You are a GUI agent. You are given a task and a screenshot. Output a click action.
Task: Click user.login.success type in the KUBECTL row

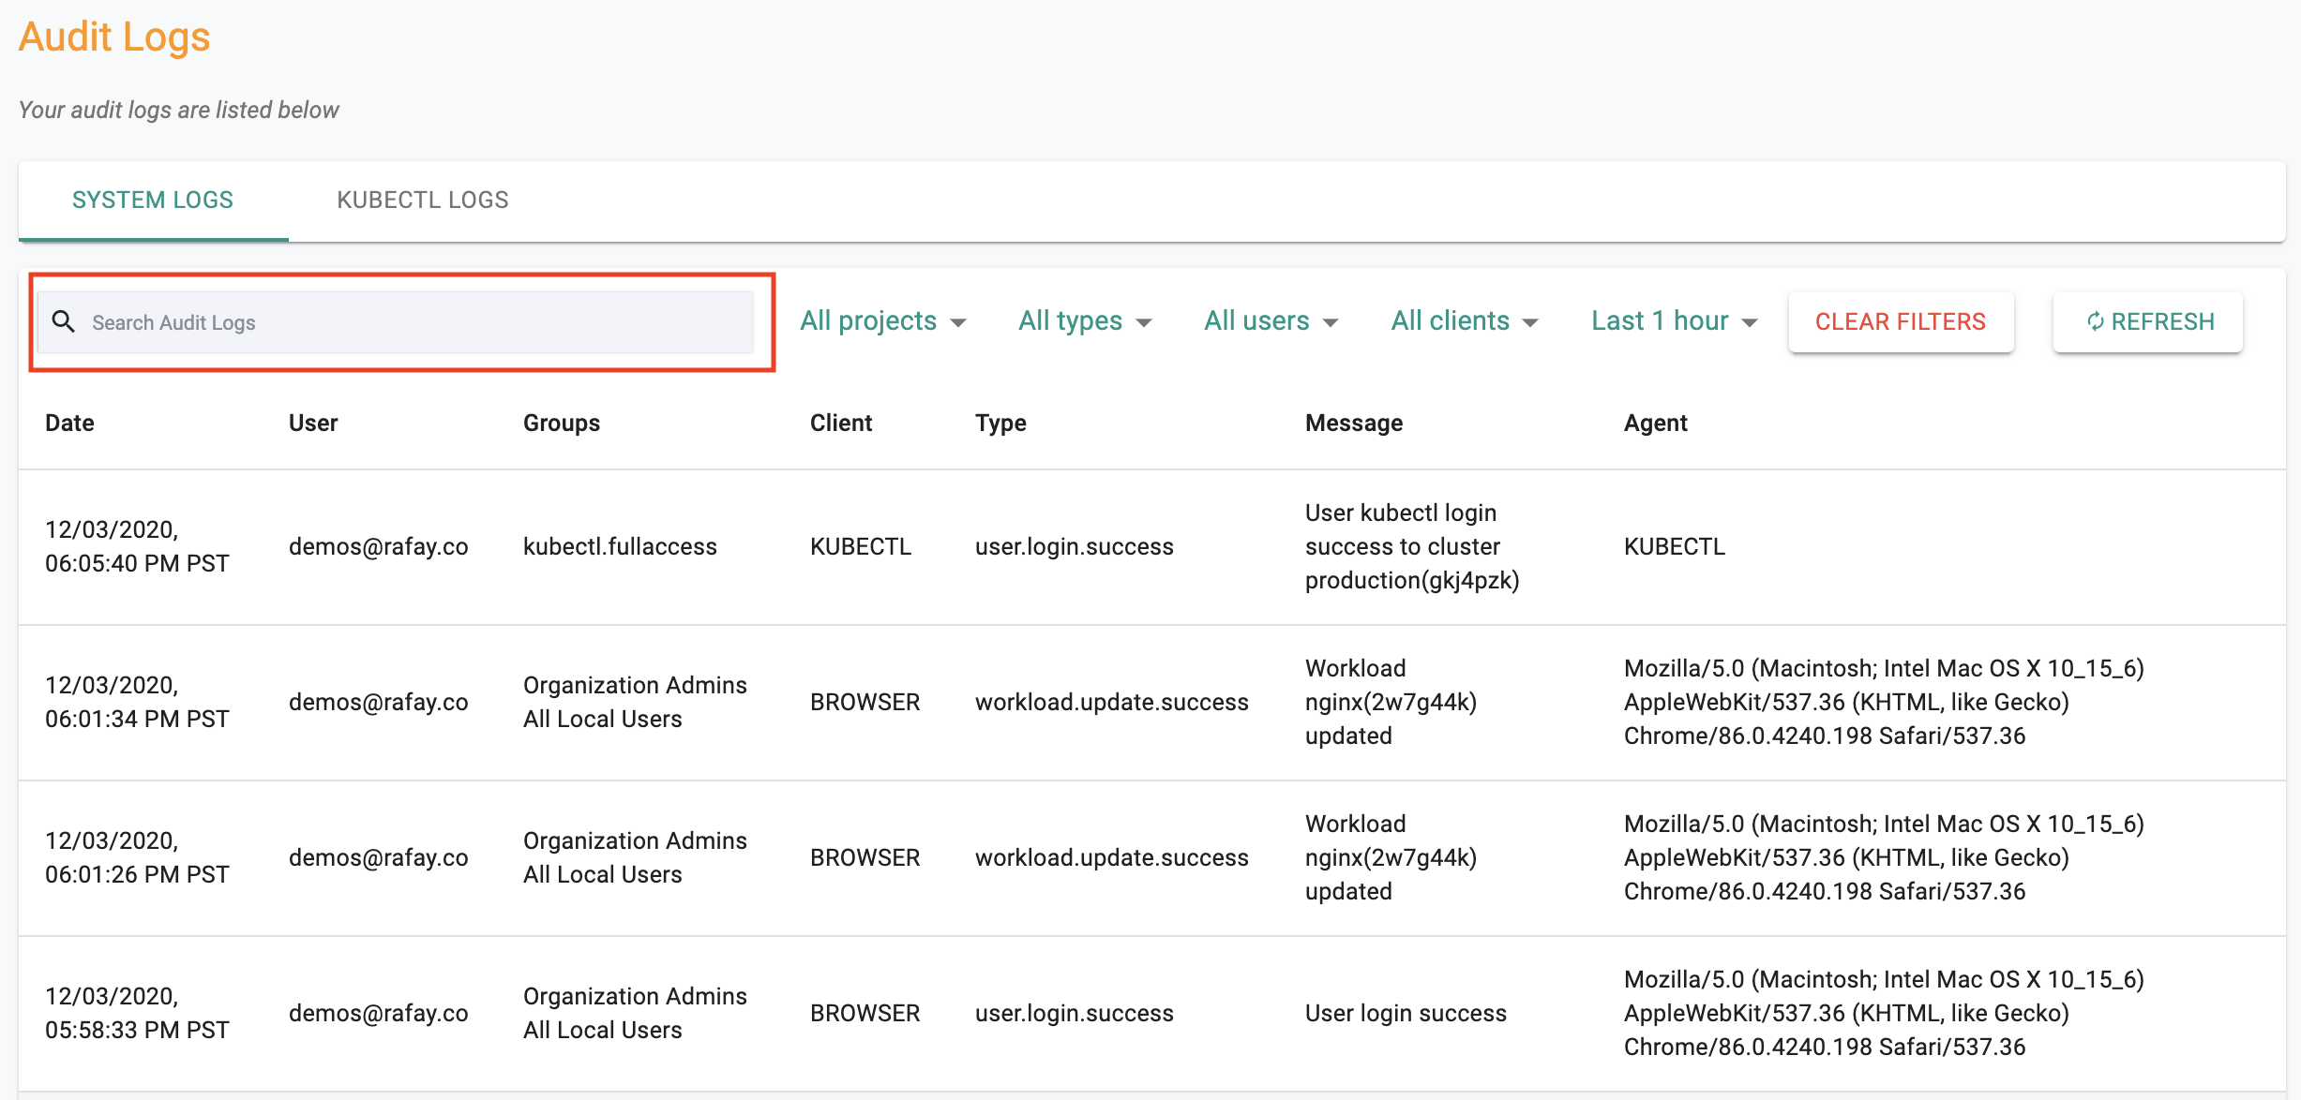click(x=1075, y=546)
